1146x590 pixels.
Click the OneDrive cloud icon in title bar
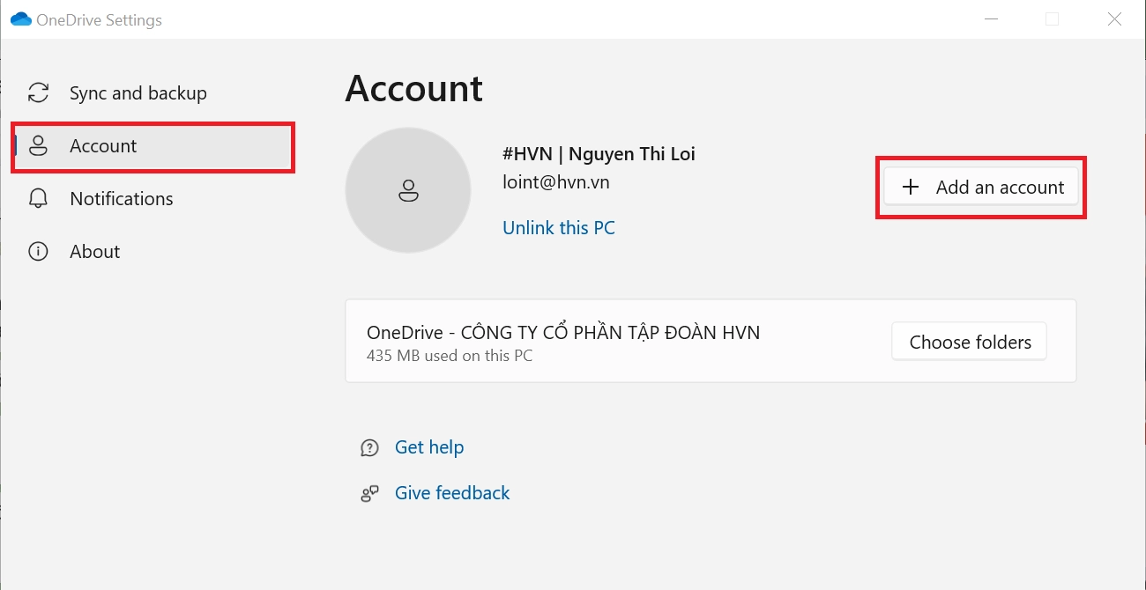tap(20, 19)
